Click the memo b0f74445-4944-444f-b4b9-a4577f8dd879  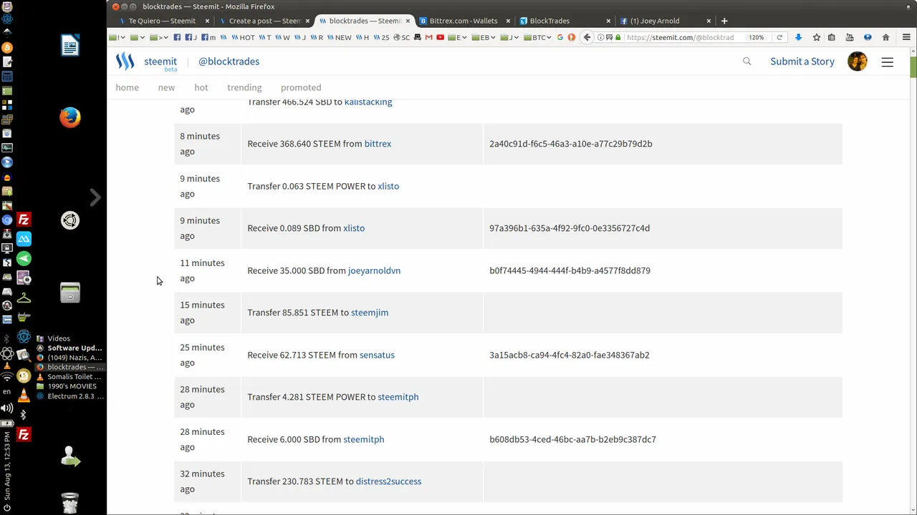[570, 270]
